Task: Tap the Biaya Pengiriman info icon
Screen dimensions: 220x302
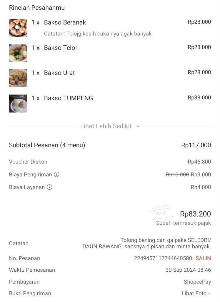Action: coord(57,174)
